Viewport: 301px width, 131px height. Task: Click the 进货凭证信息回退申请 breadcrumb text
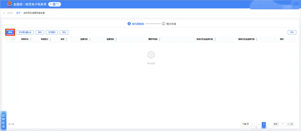[x=34, y=13]
